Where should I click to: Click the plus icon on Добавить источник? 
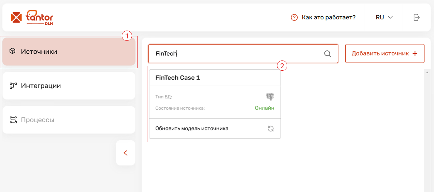415,54
